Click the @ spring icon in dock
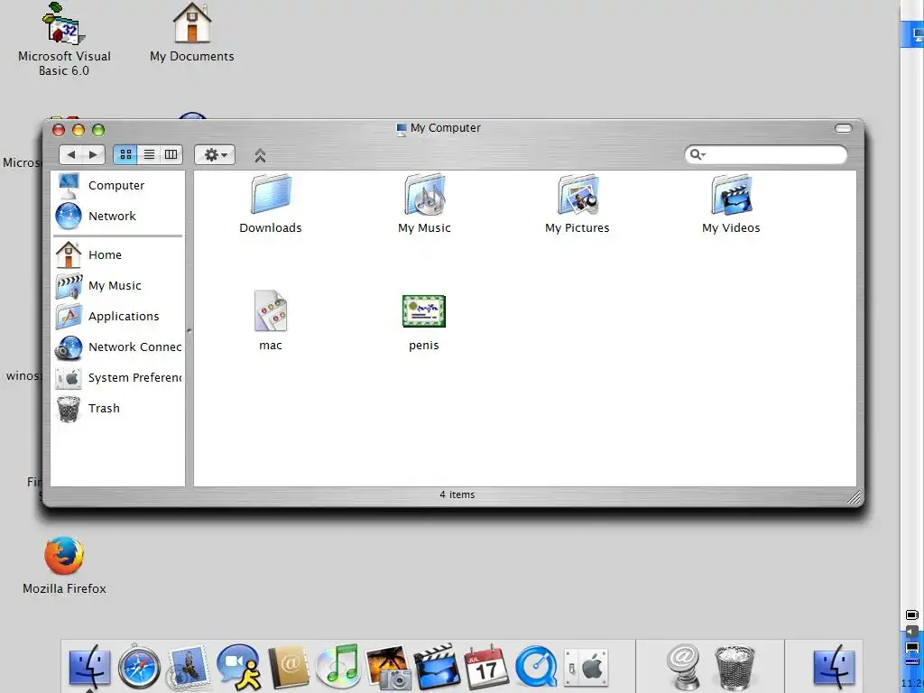 pyautogui.click(x=684, y=668)
